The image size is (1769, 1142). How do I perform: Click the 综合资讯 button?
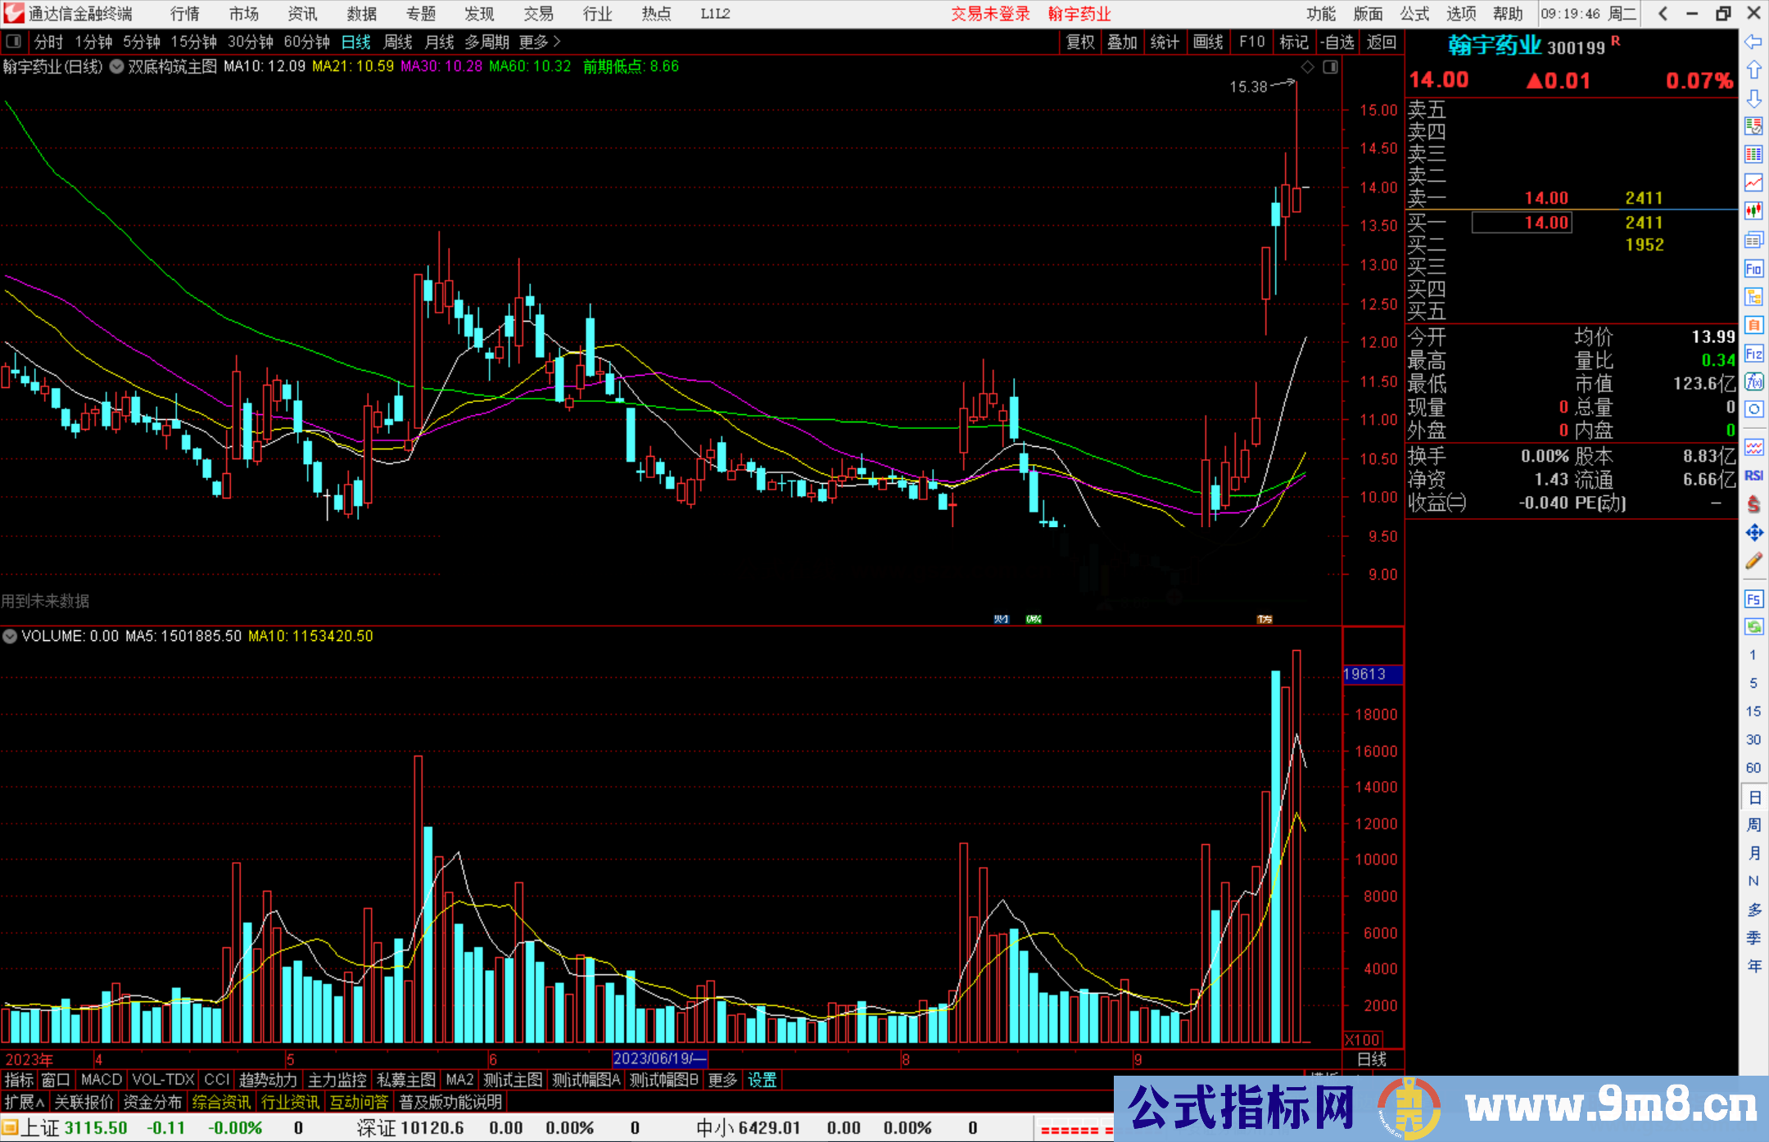point(221,1102)
